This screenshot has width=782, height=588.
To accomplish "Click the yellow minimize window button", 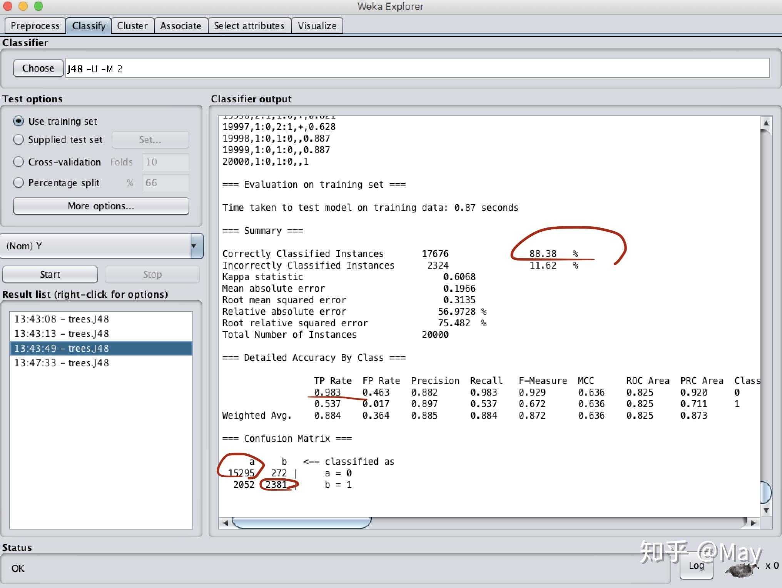I will (x=23, y=6).
